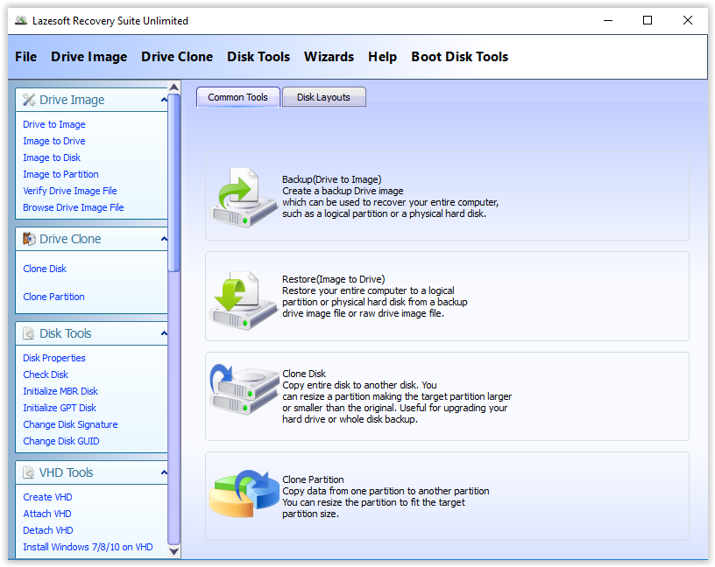Click the Clone Partition pie chart icon
The image size is (715, 567).
(x=244, y=494)
